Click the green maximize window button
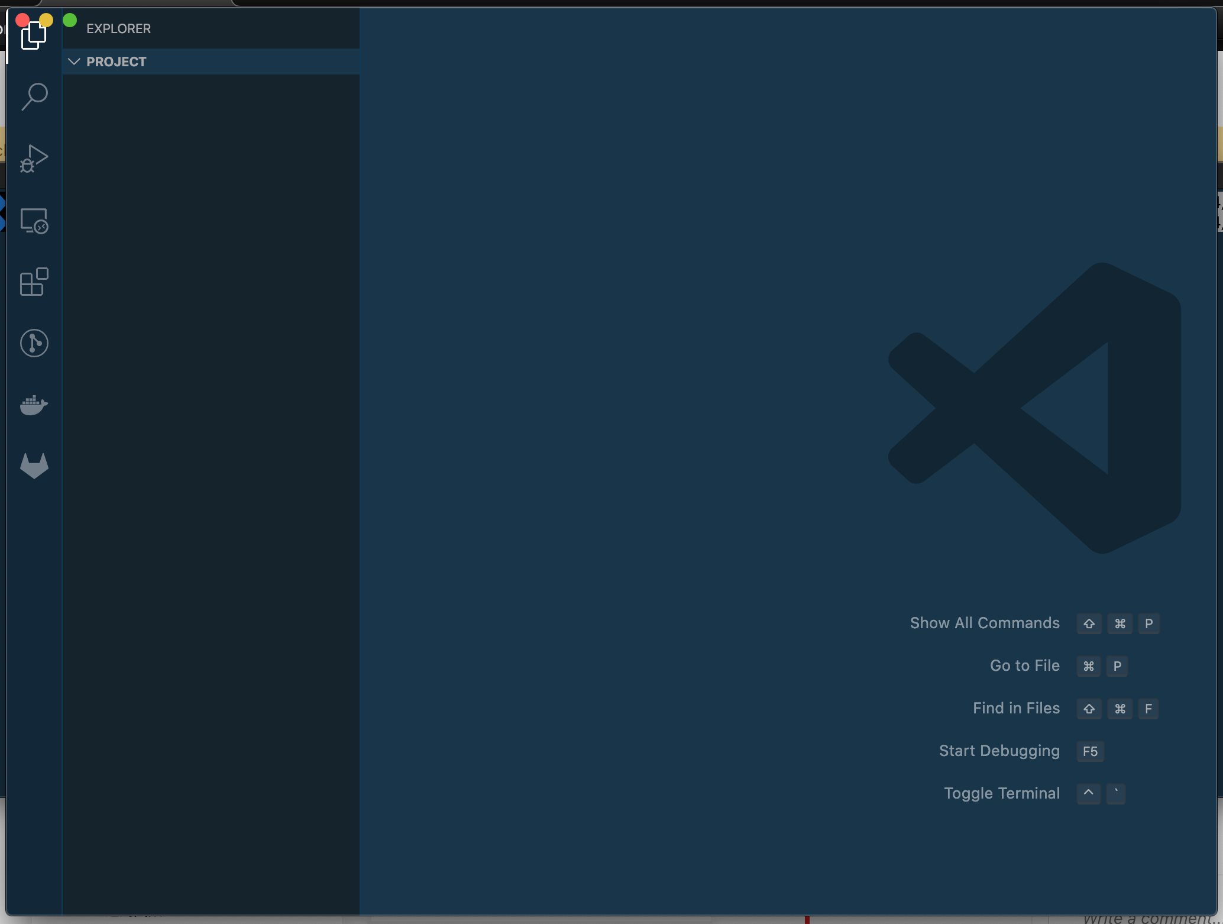 70,20
